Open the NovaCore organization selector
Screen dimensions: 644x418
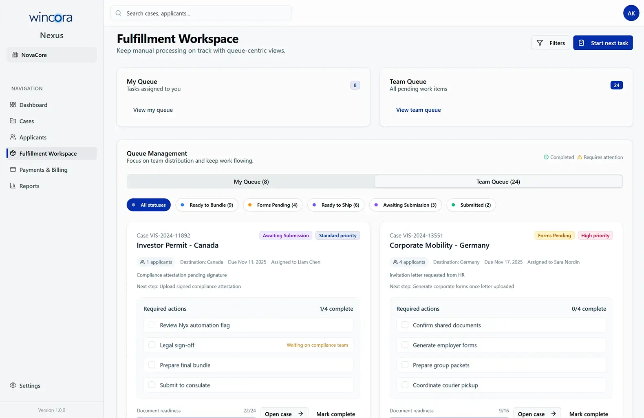(52, 55)
